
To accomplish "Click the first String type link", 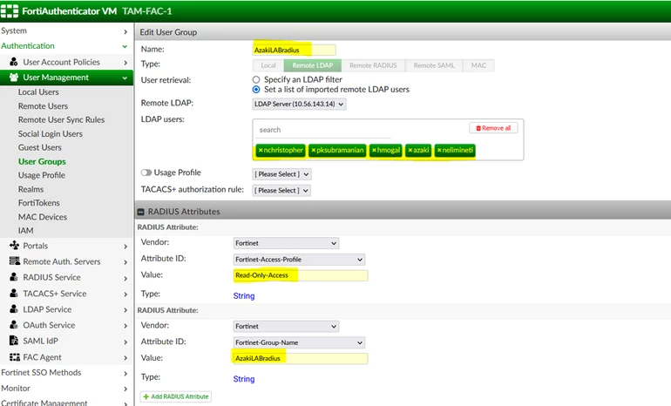I will click(244, 296).
